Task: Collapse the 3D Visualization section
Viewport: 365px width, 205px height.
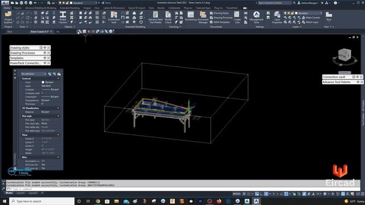Action: tap(58, 108)
